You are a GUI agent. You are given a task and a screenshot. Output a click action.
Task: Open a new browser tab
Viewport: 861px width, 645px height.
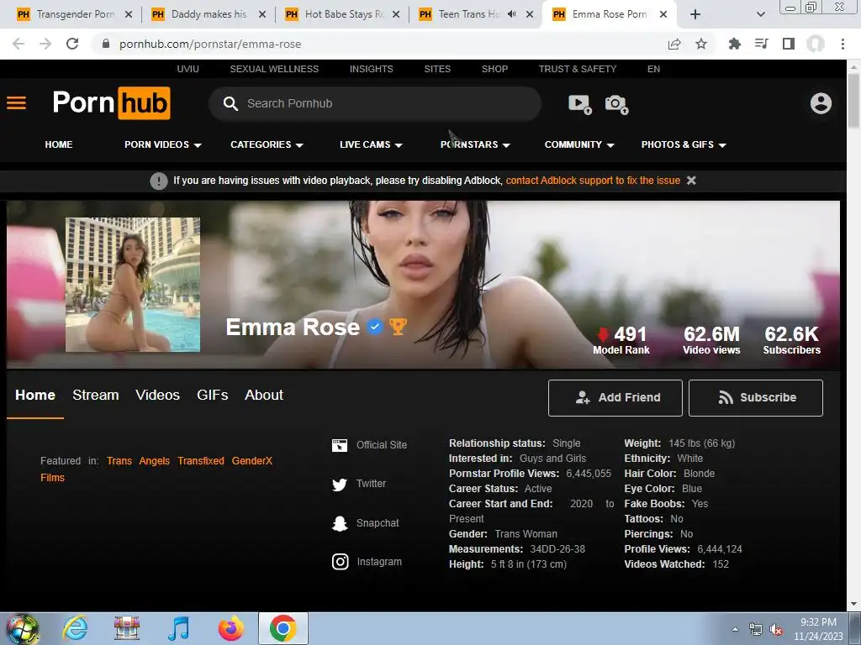tap(695, 14)
